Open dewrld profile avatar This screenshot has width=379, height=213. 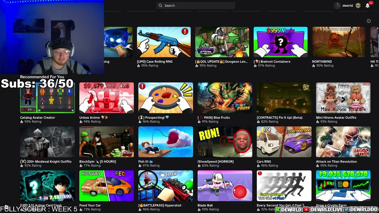[337, 6]
